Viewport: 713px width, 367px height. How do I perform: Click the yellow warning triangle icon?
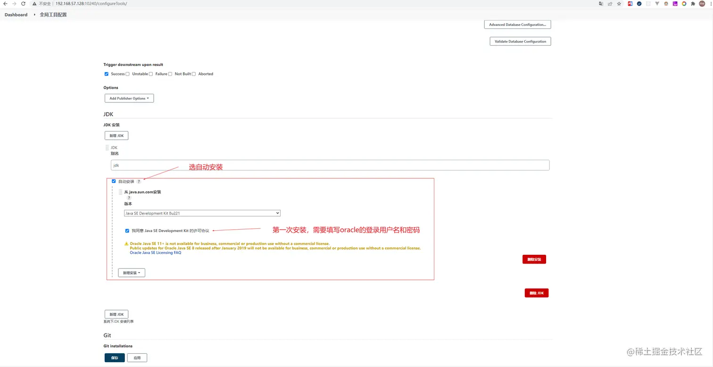point(126,244)
